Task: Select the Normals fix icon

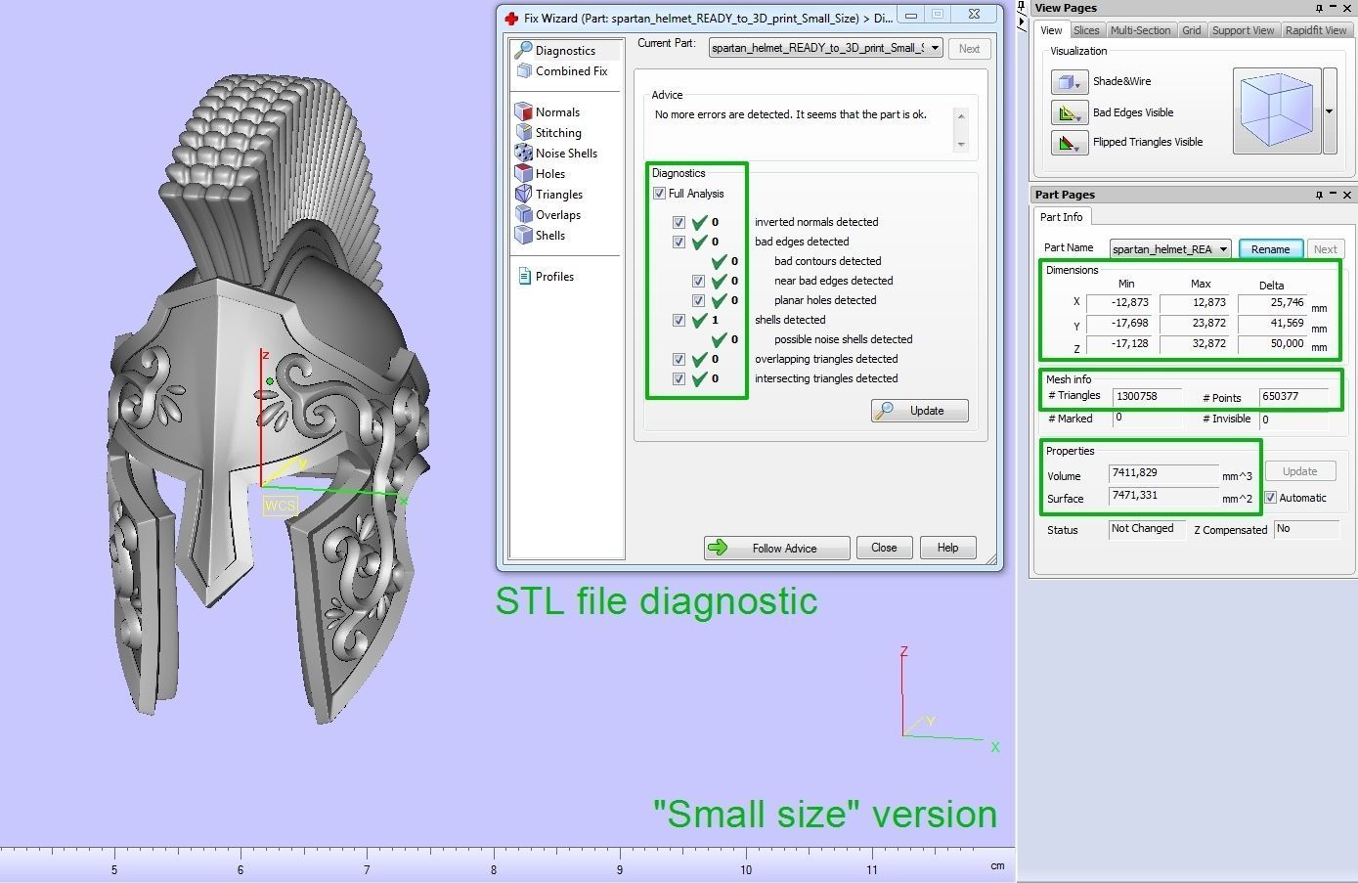Action: point(524,111)
